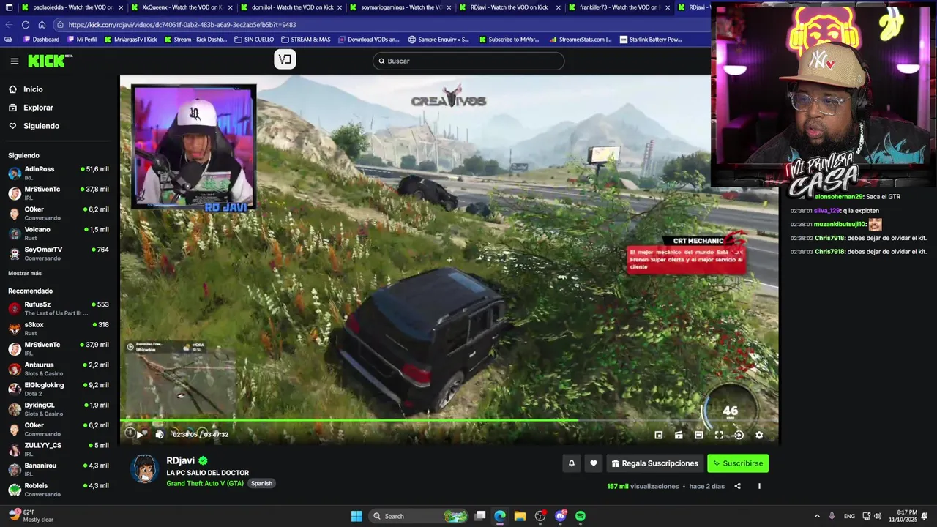Go to Kick logo home page
The image size is (937, 527).
pos(50,61)
